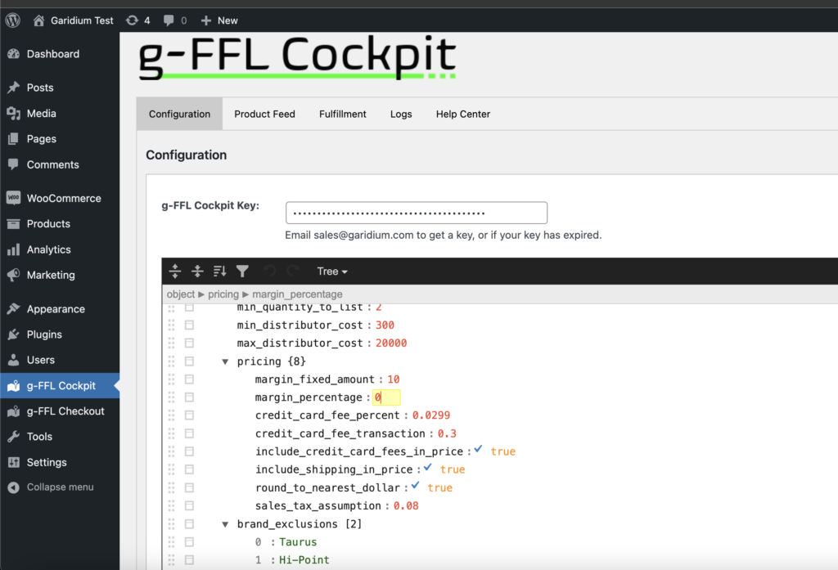Viewport: 838px width, 570px height.
Task: Switch to Configuration tab
Action: point(179,114)
